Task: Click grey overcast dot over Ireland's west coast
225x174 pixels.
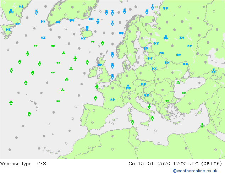Action: tap(84, 73)
